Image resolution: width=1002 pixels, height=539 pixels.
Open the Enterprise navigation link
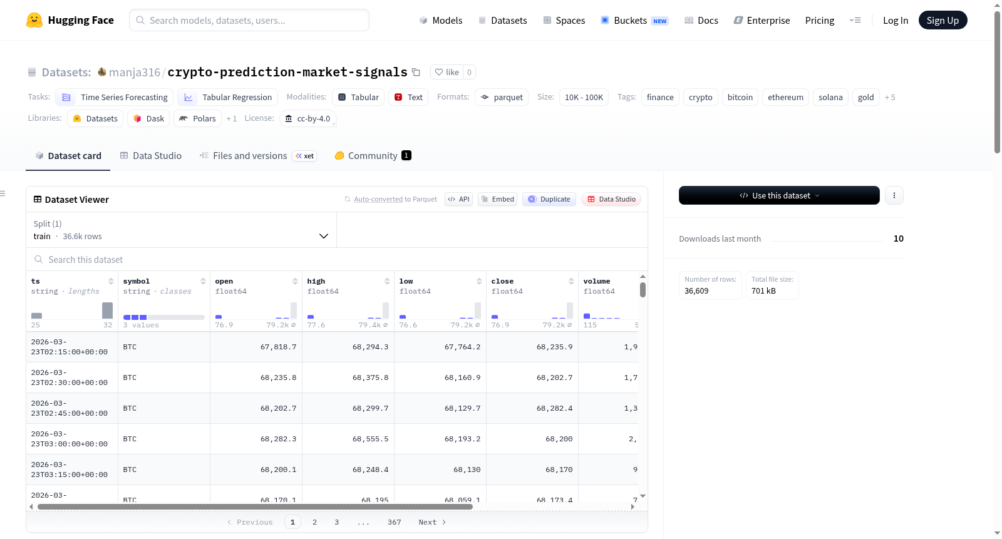pos(762,20)
